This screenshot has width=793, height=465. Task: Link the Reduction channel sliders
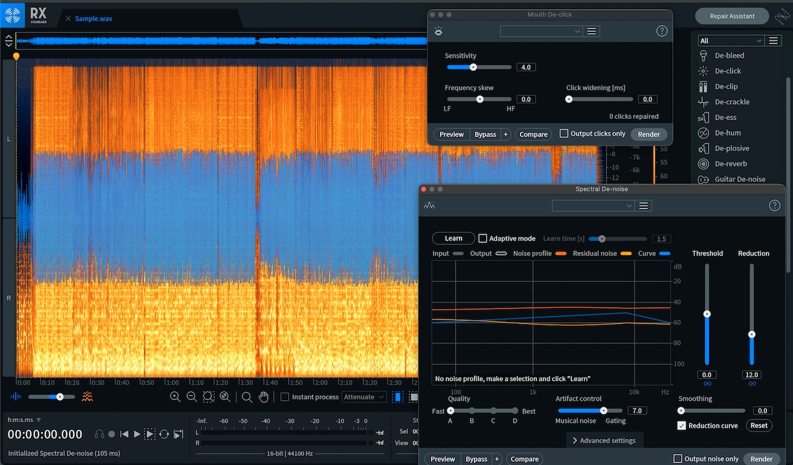(752, 384)
